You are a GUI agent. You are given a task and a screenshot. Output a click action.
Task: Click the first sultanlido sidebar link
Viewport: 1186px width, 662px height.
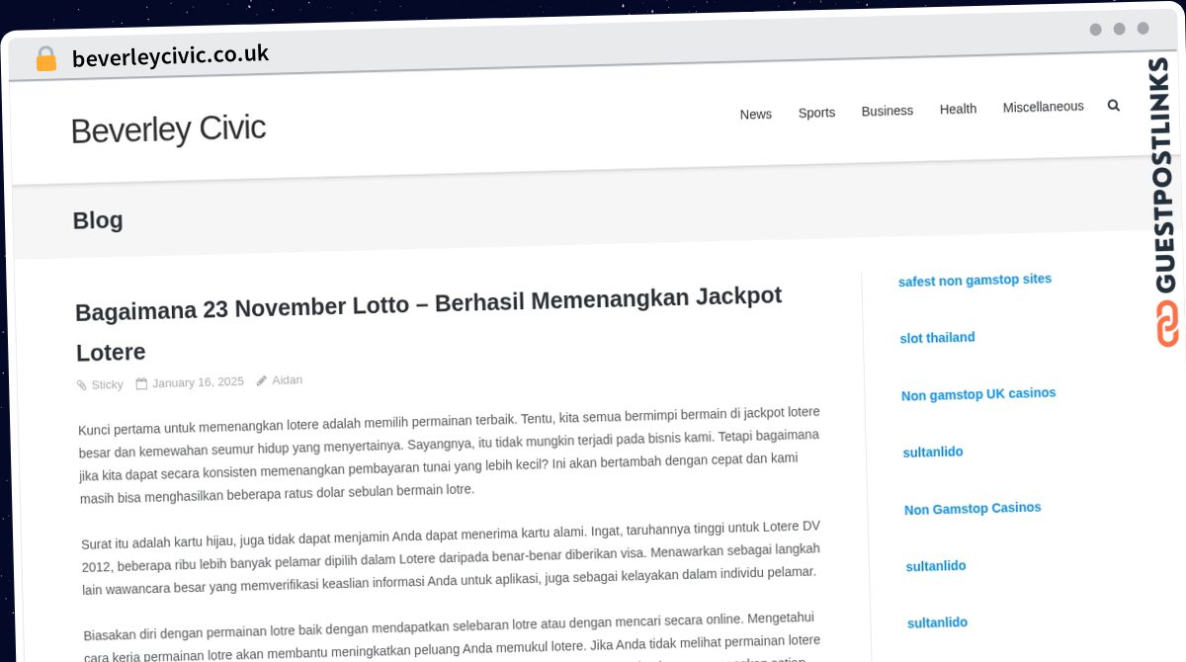[932, 452]
